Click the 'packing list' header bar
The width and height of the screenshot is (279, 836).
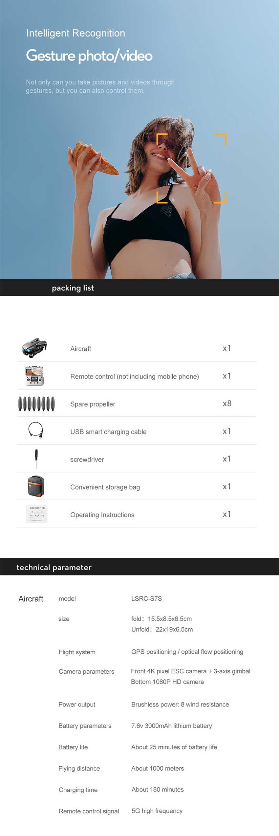(x=139, y=288)
